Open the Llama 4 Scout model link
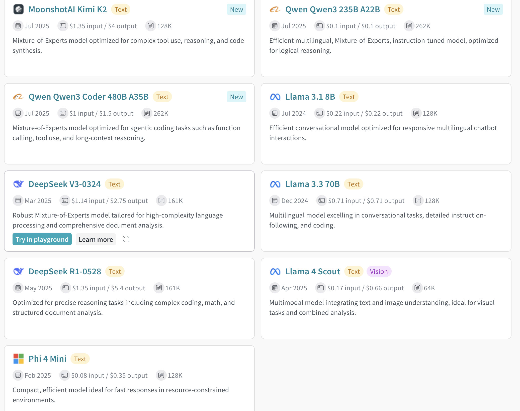 (313, 272)
